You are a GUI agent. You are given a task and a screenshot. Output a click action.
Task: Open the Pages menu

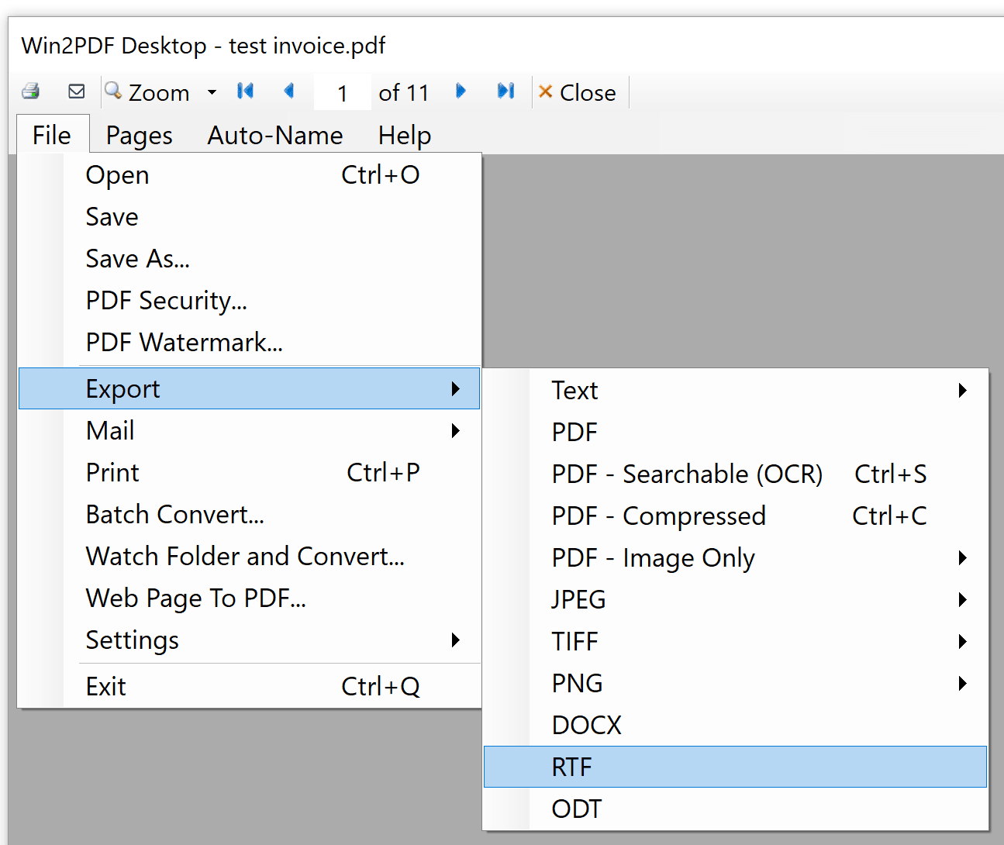tap(138, 135)
